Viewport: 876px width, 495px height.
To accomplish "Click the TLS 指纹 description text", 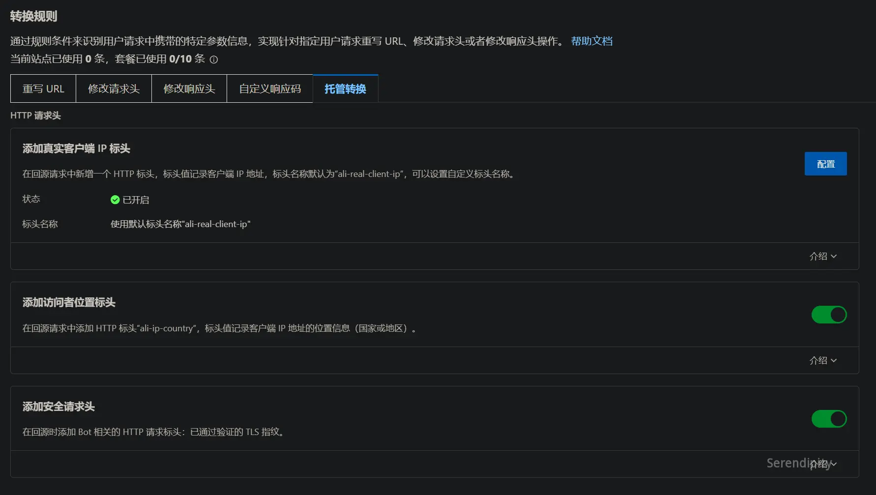I will (154, 432).
